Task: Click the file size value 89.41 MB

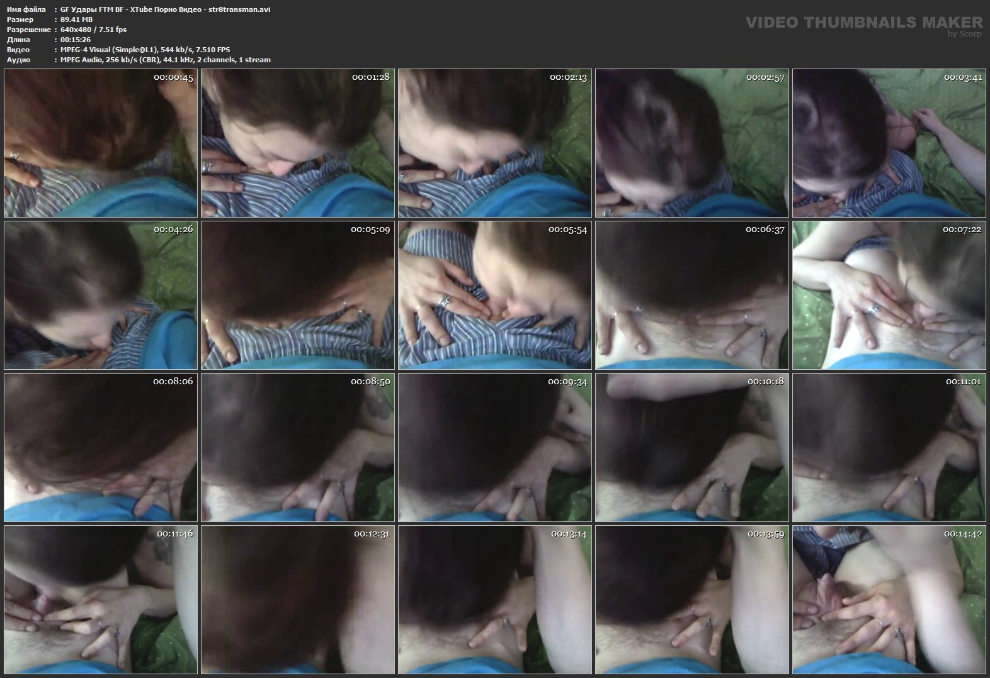Action: pos(76,19)
